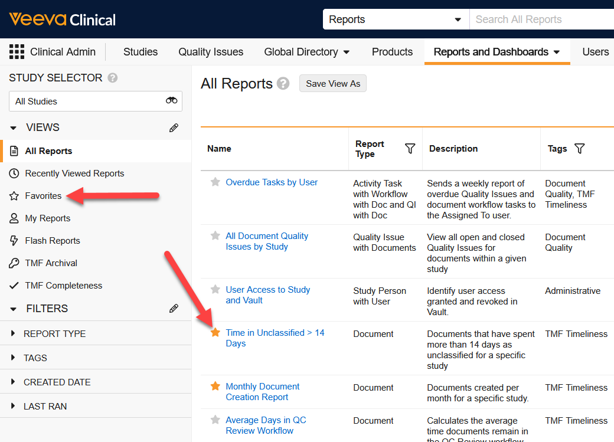Click the Save View As button
This screenshot has height=442, width=614.
point(332,83)
